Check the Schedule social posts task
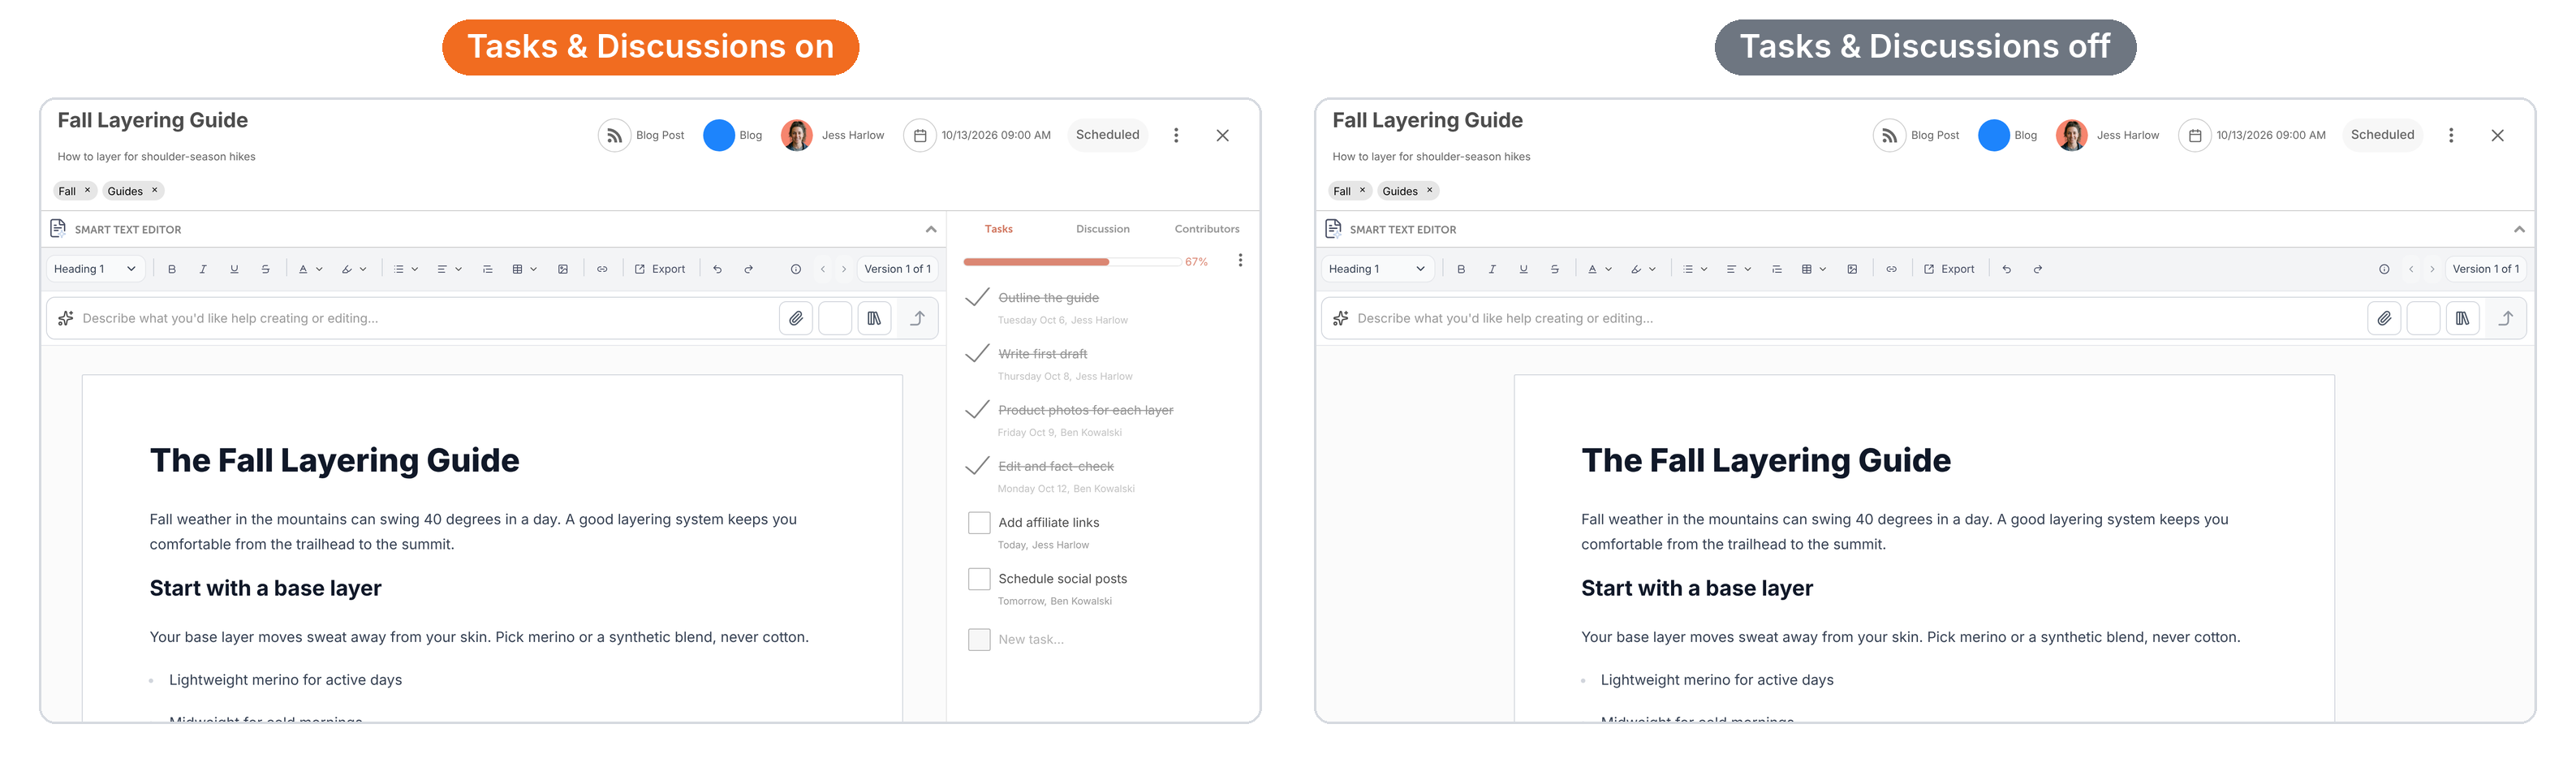 979,579
